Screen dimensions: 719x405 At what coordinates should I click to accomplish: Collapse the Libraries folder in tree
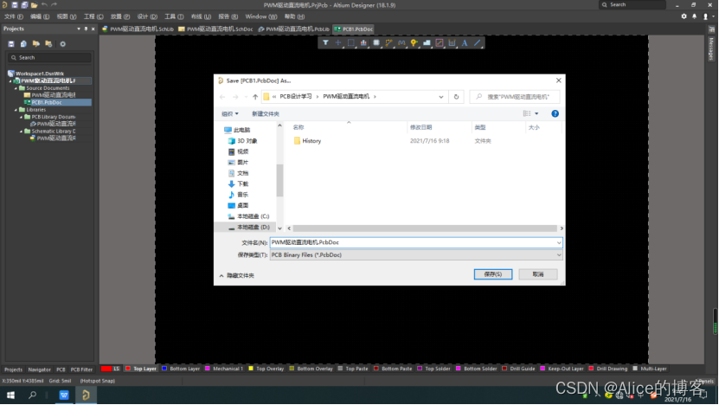[x=16, y=110]
